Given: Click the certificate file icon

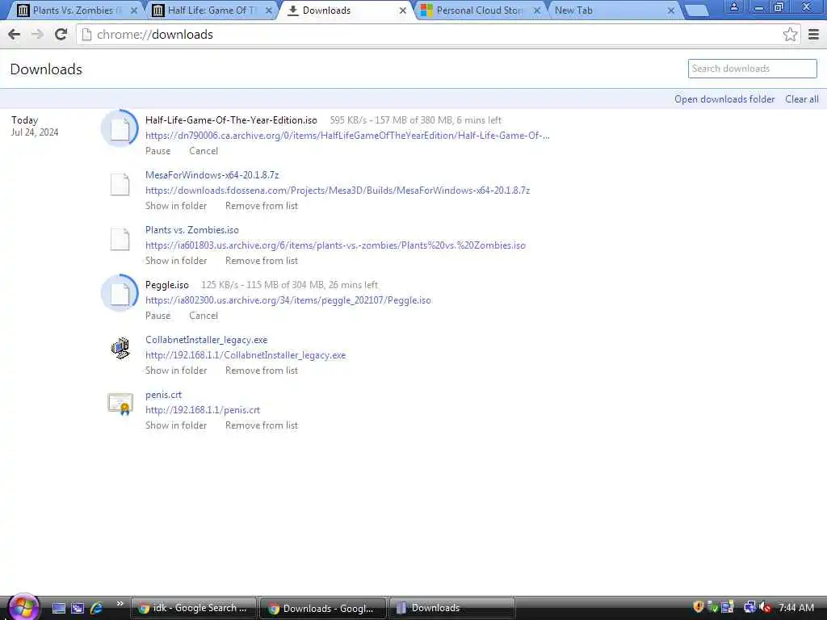Looking at the screenshot, I should pos(120,404).
